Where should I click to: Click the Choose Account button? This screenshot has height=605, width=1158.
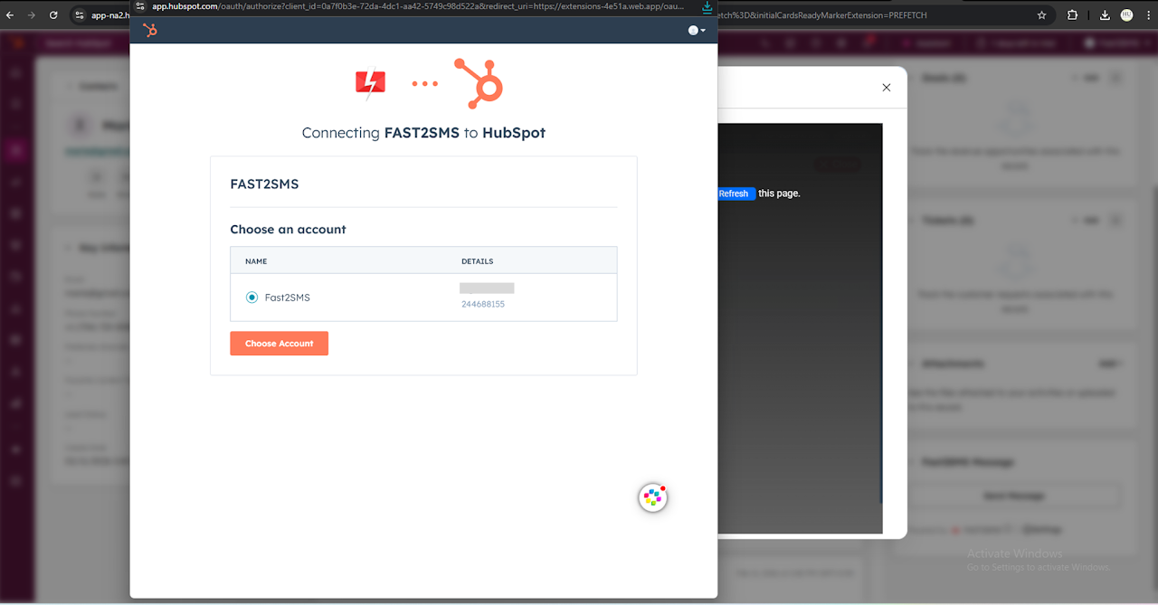click(279, 343)
